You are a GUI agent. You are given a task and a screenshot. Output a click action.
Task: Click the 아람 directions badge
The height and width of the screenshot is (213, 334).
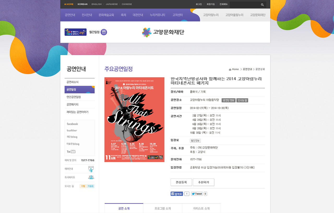(x=83, y=186)
